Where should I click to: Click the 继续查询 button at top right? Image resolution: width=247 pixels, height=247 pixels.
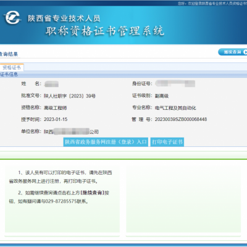233,52
